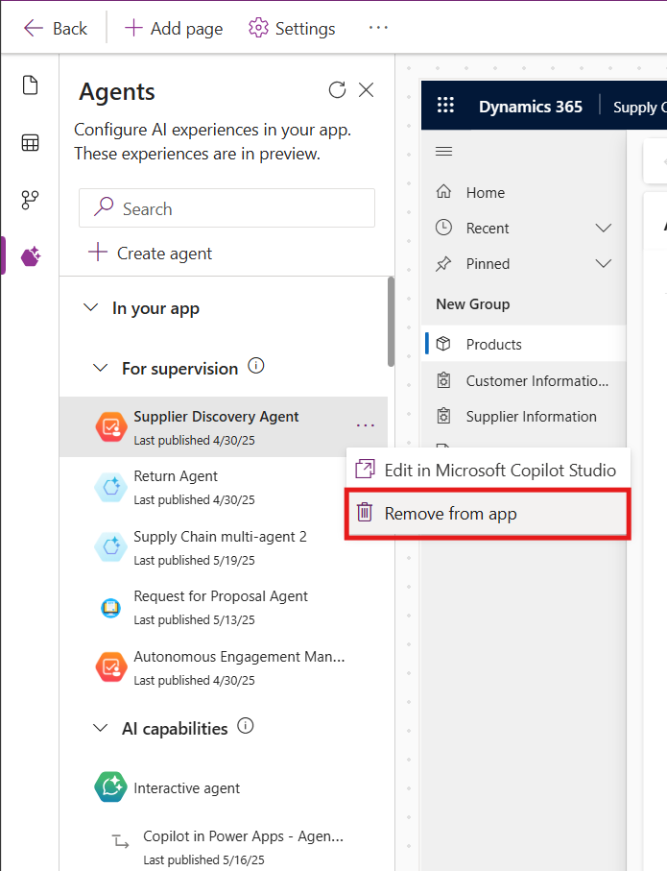Expand the Pinned chevron
The image size is (667, 871).
tap(603, 263)
